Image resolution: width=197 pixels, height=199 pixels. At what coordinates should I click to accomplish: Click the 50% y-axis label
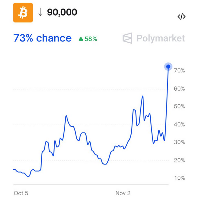click(179, 107)
